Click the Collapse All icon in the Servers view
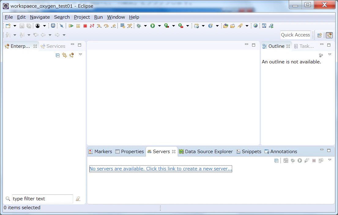Viewport: 338px width, 215px height. pos(276,160)
